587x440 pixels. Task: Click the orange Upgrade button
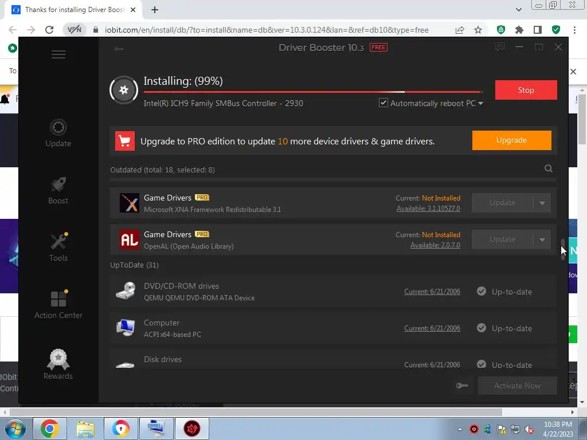click(x=511, y=140)
